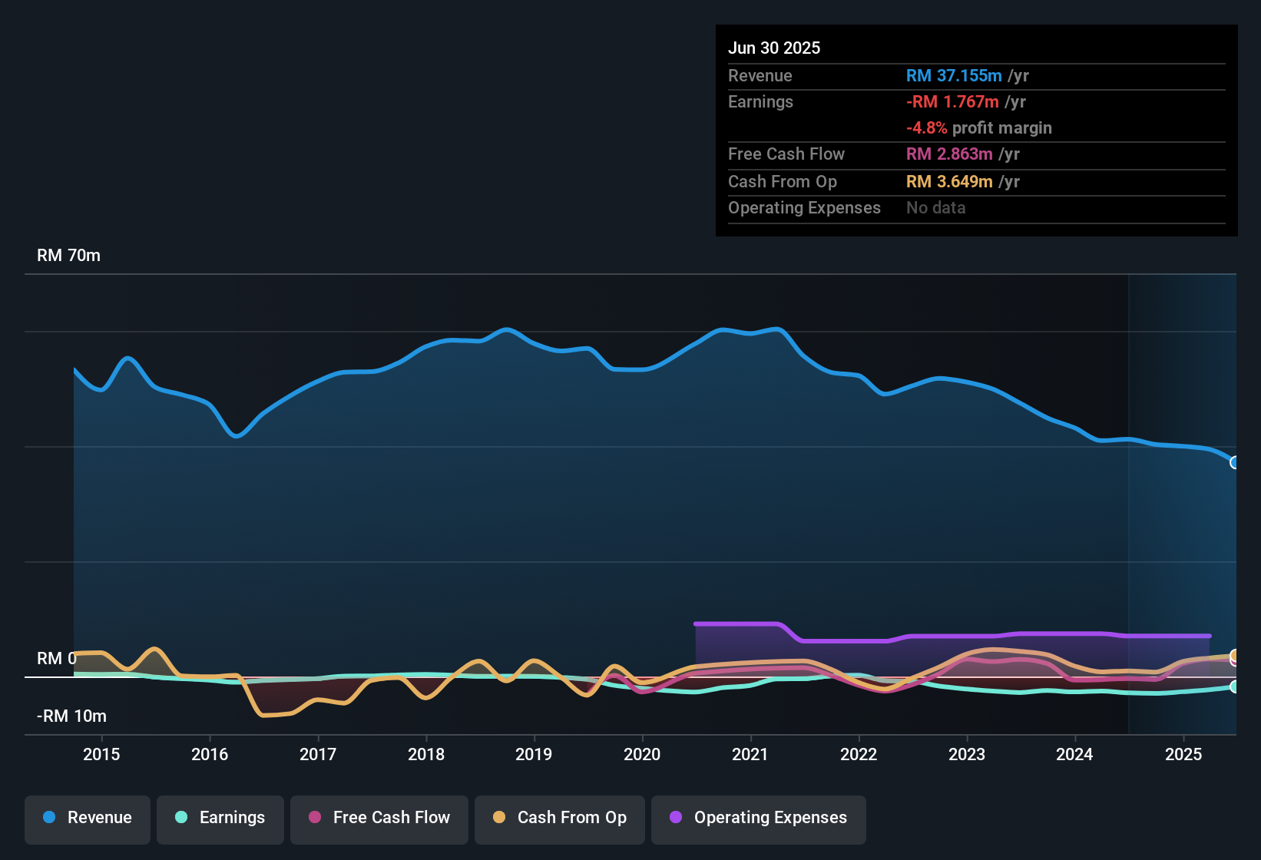Image resolution: width=1261 pixels, height=860 pixels.
Task: Select the 2020 year label on axis
Action: [644, 754]
